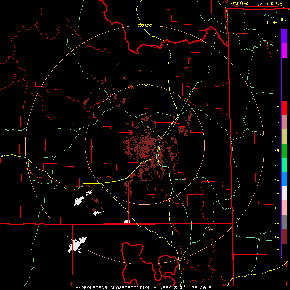Select the light pink IC legend swatch
This screenshot has height=290, width=290.
click(285, 208)
